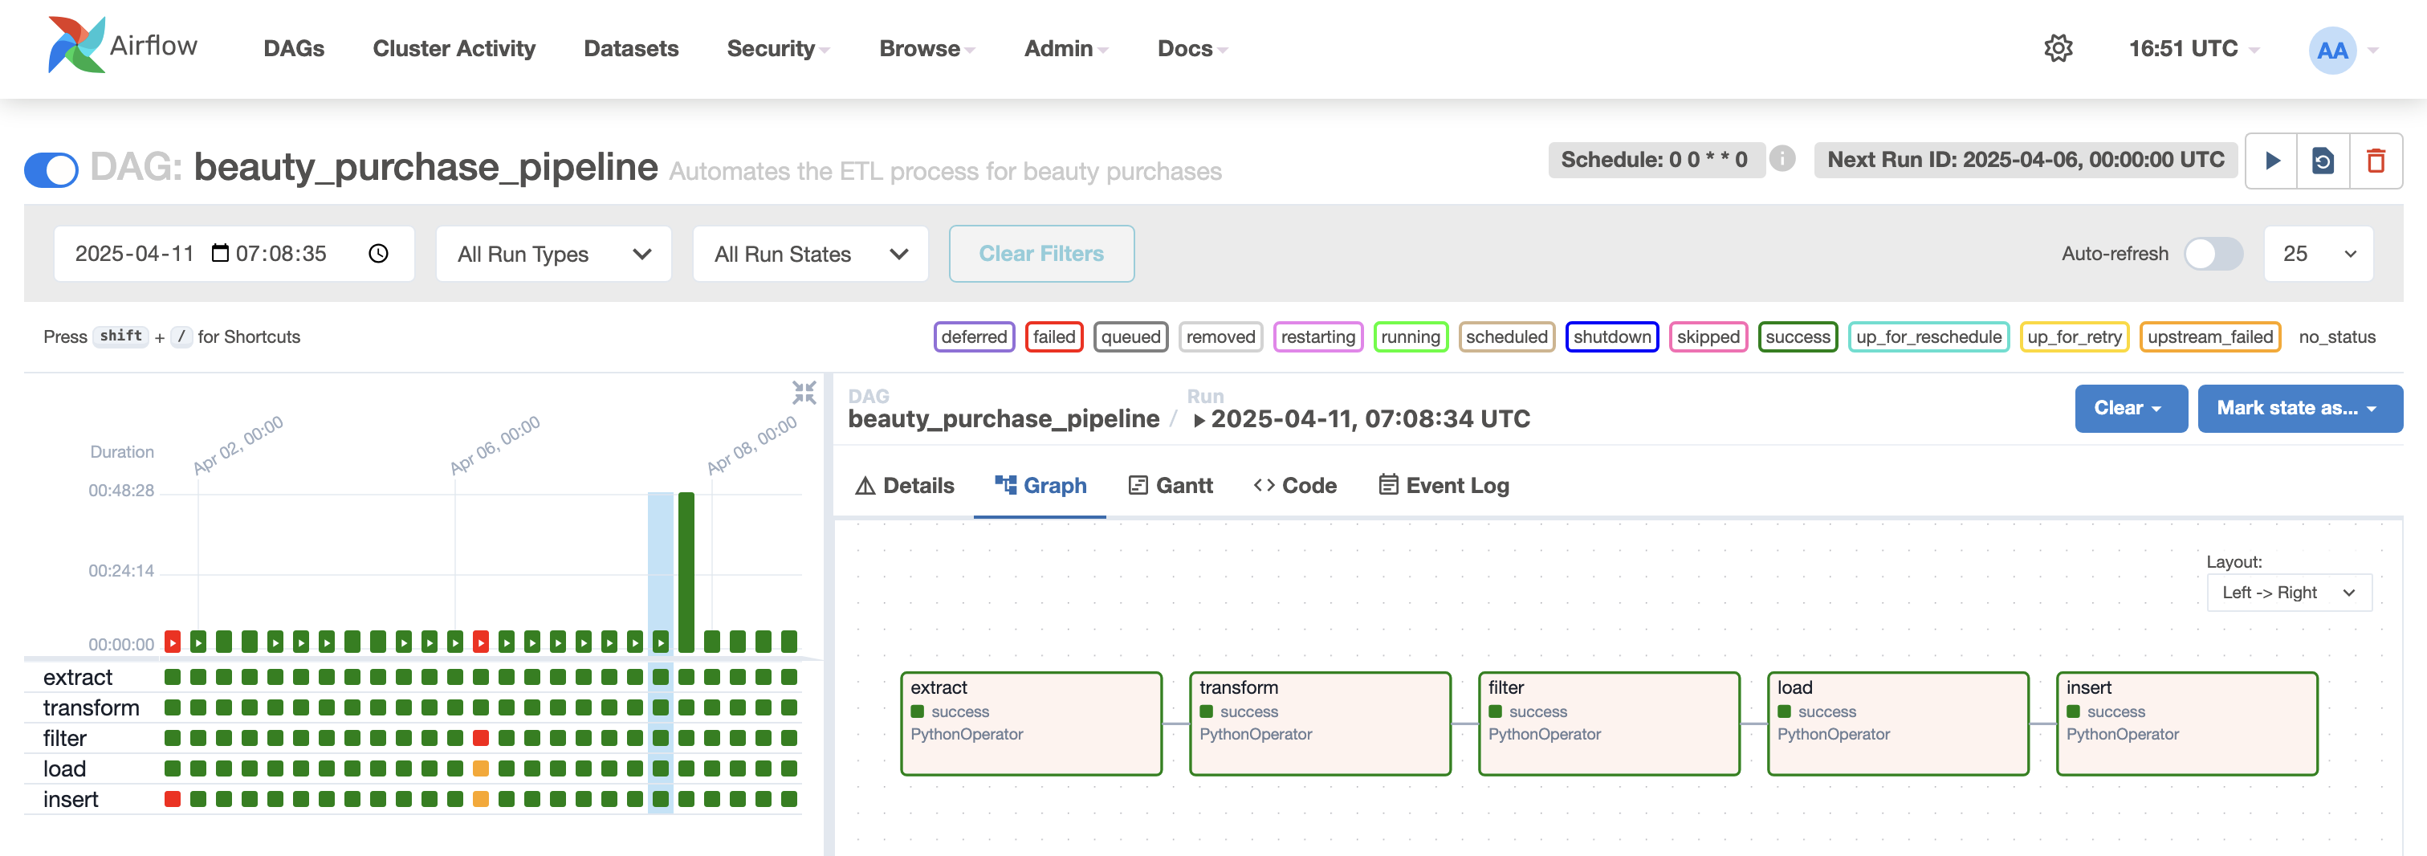This screenshot has height=856, width=2427.
Task: Click the schedule info icon
Action: coord(1782,158)
